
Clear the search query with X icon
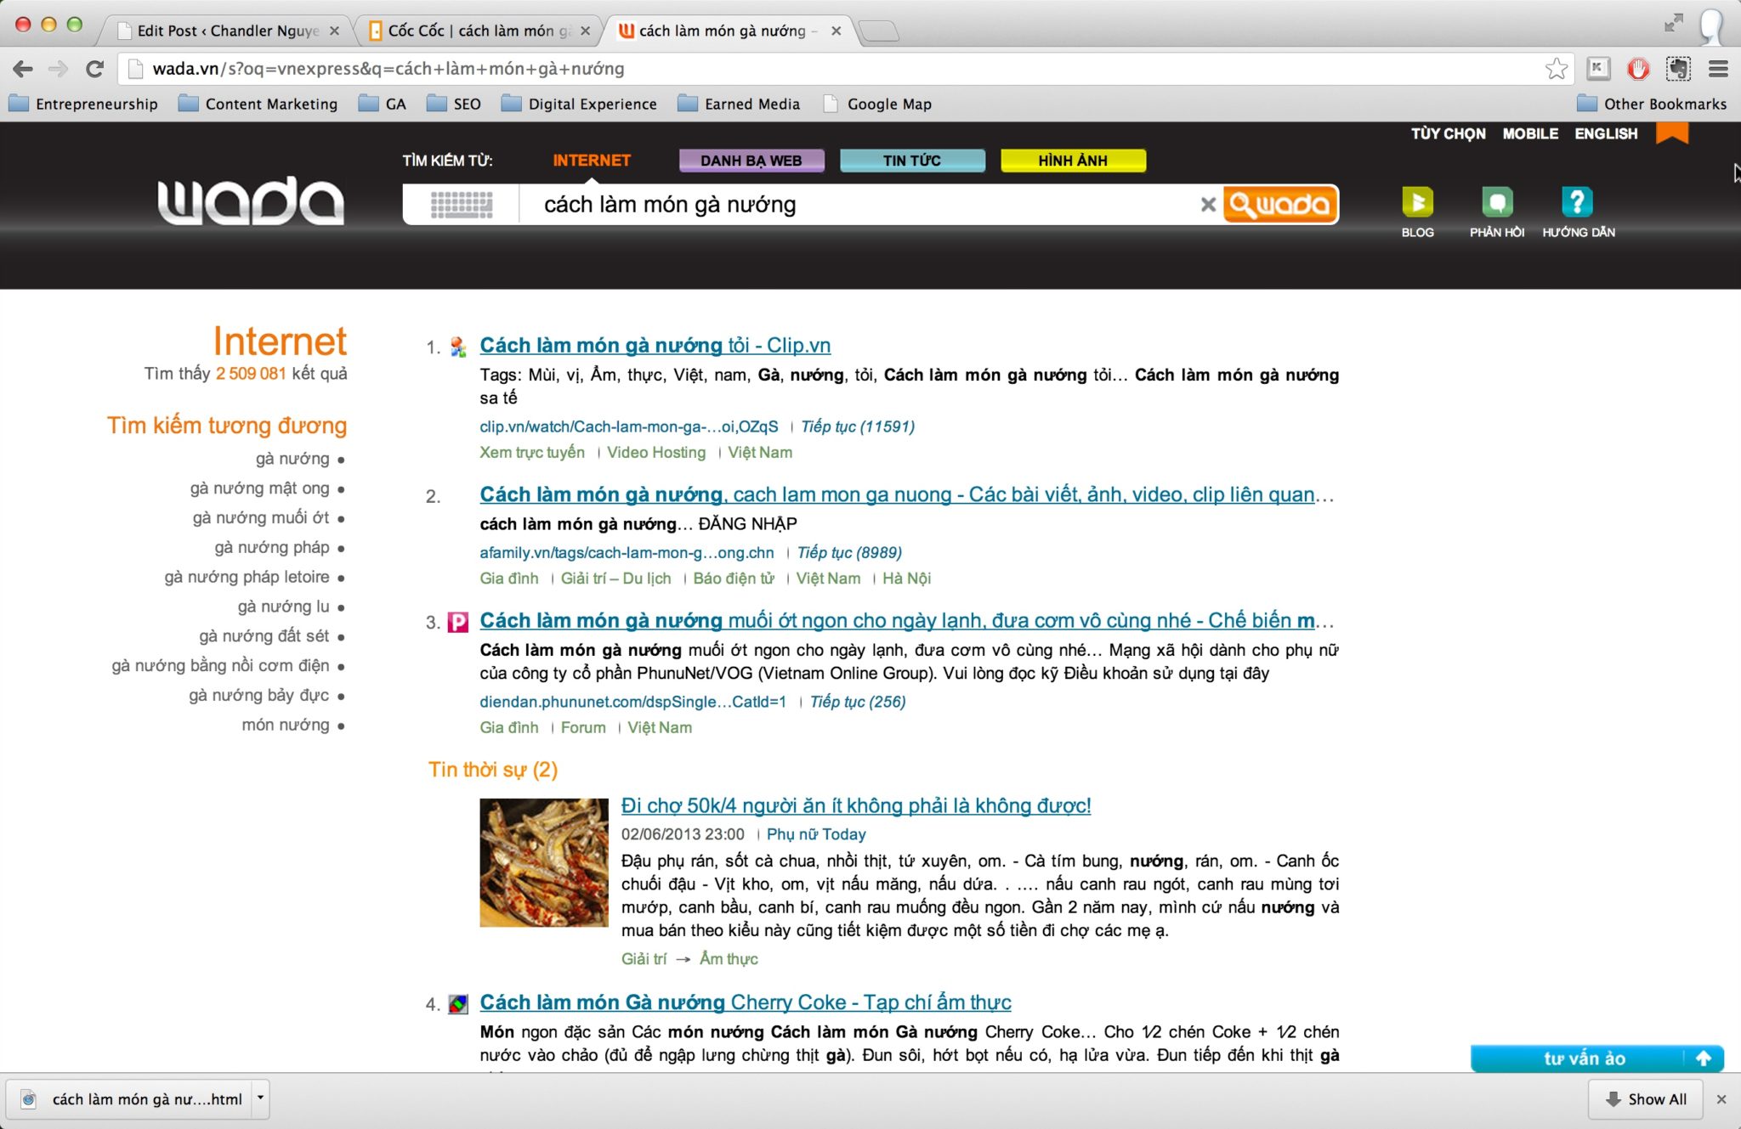1207,205
